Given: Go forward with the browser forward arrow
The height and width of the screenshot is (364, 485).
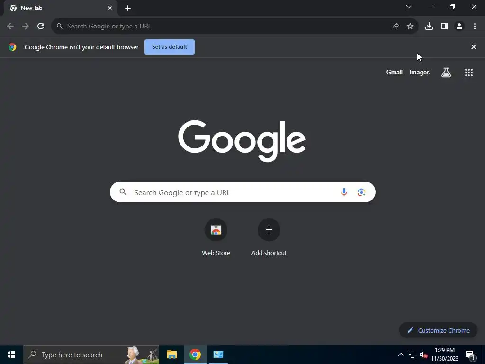Looking at the screenshot, I should pos(26,27).
